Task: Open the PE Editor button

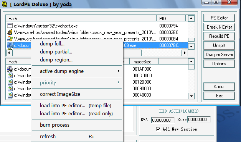Action: point(219,18)
